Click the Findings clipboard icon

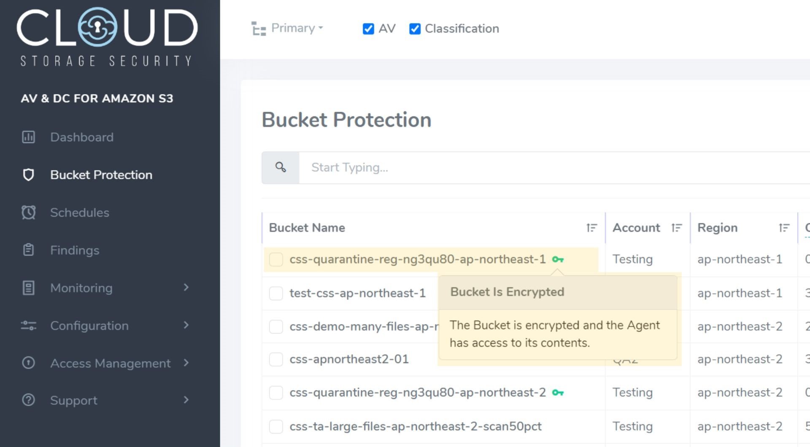28,250
